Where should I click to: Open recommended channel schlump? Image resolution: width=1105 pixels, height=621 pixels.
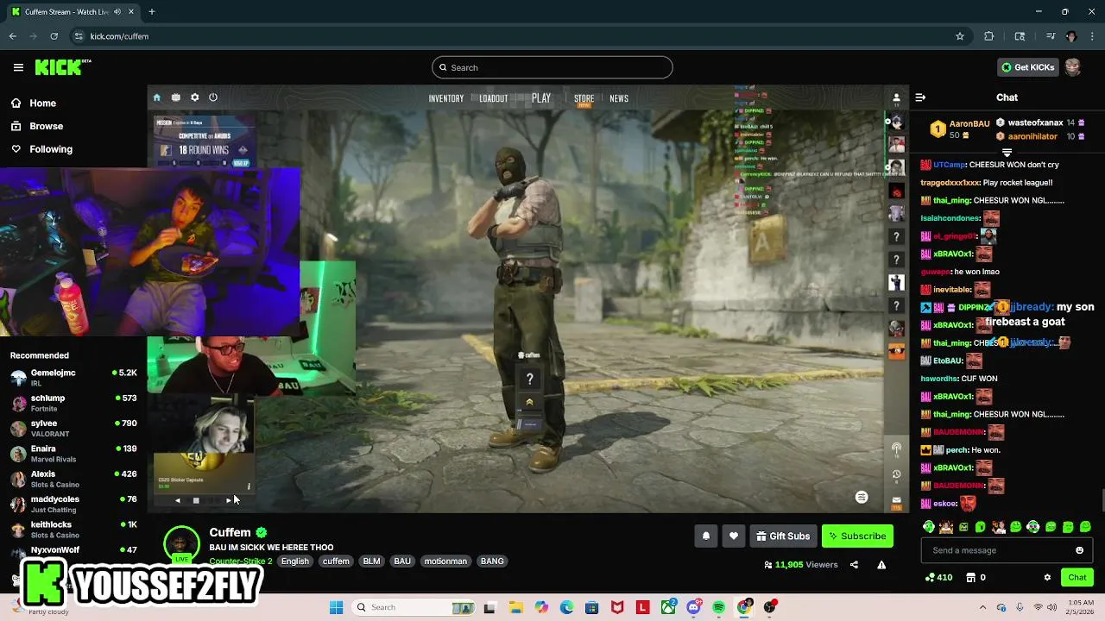[x=73, y=403]
